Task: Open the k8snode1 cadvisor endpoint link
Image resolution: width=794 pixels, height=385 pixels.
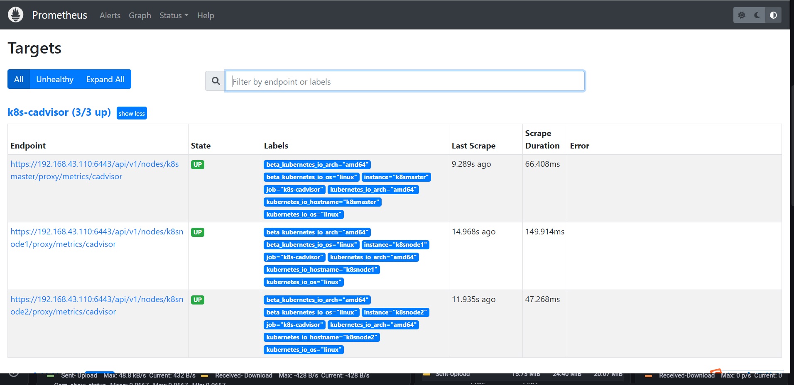Action: pyautogui.click(x=97, y=238)
